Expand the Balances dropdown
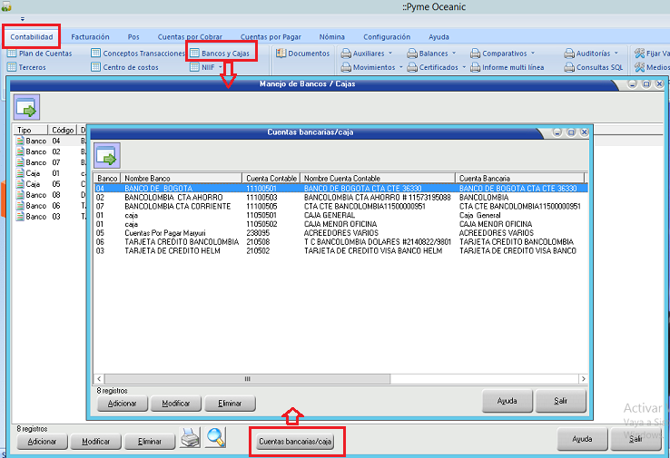670x458 pixels. [x=438, y=54]
